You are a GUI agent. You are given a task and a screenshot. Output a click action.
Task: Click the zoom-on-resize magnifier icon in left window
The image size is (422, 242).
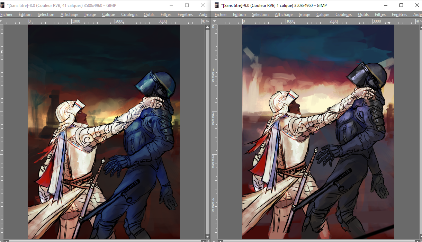point(207,21)
